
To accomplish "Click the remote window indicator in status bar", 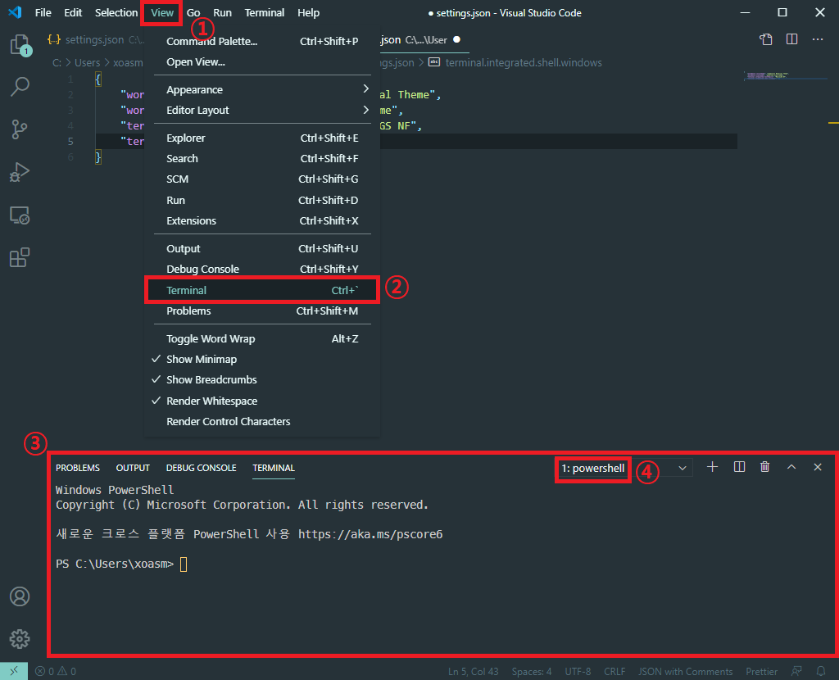I will (x=14, y=671).
